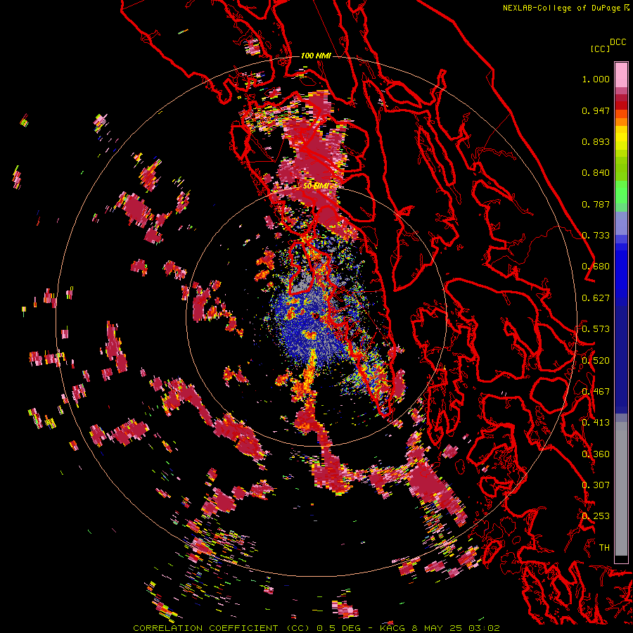Viewport: 633px width, 633px height.
Task: Click the 0.573 value on the color scale
Action: (x=596, y=329)
